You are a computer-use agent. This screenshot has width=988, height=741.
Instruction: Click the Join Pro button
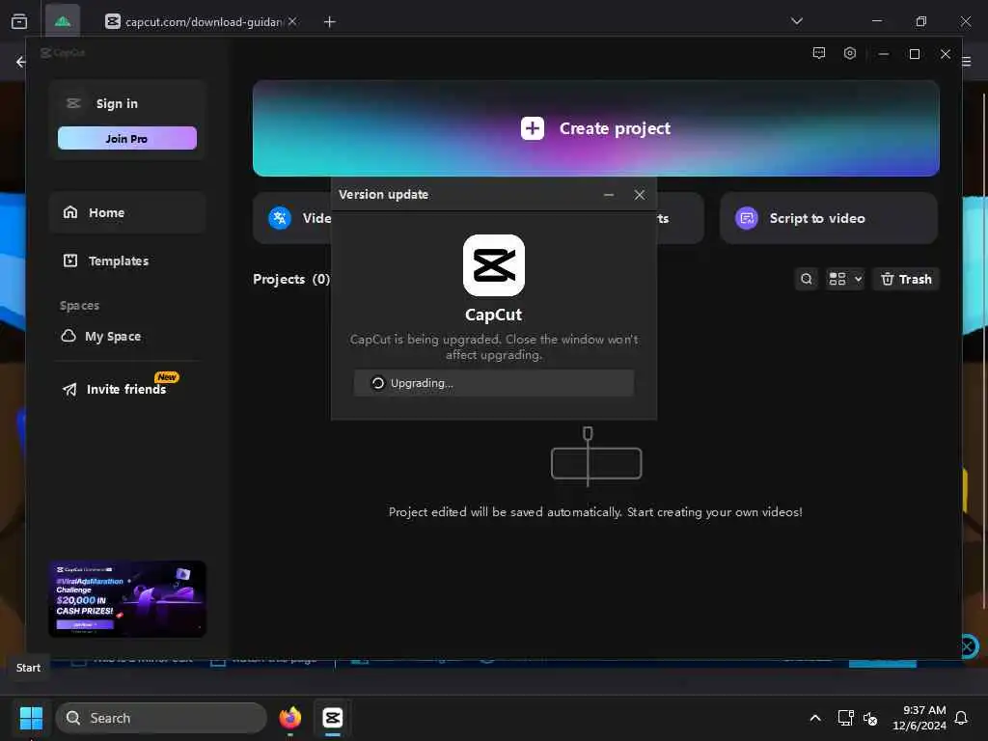pos(126,139)
